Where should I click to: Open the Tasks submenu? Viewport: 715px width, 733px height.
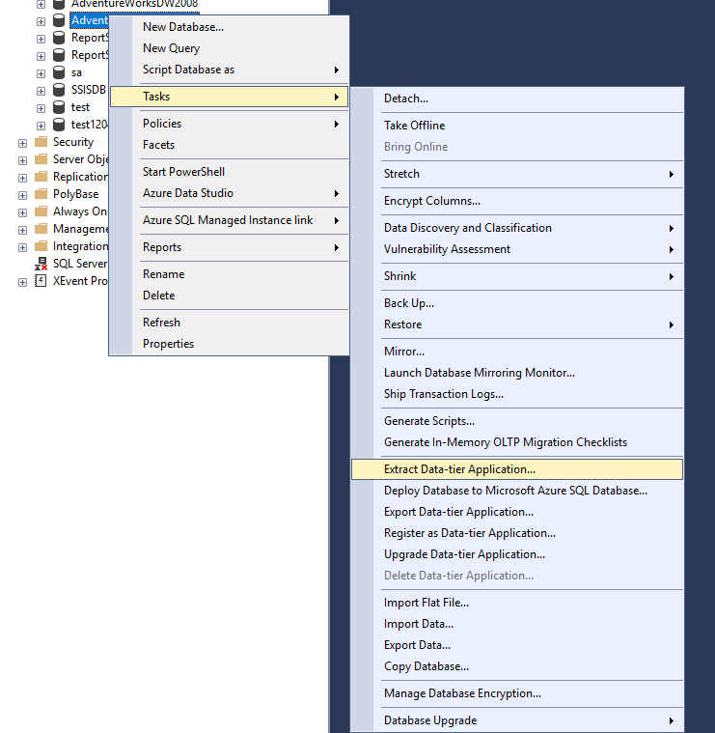point(230,97)
